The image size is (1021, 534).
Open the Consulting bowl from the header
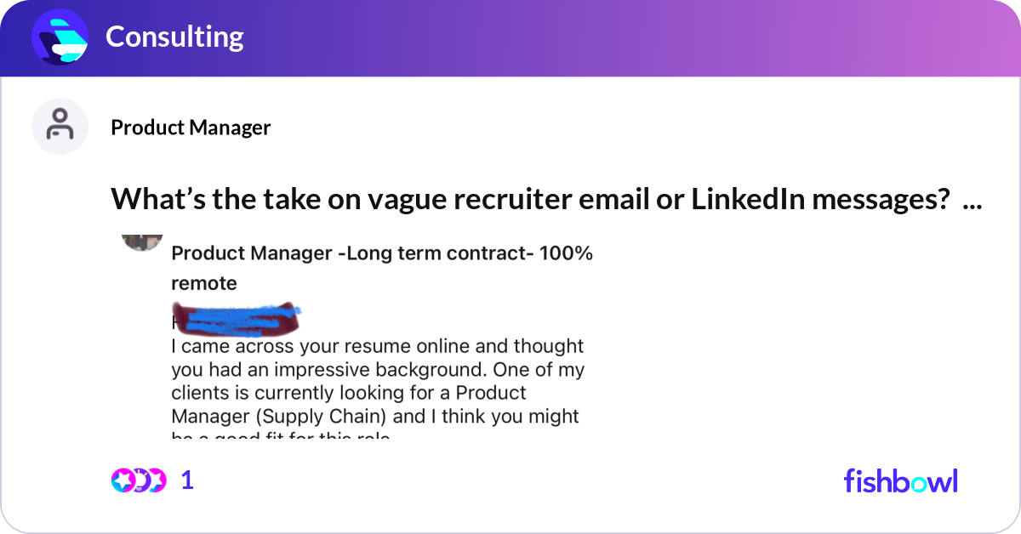coord(174,37)
